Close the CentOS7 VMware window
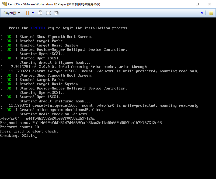The height and width of the screenshot is (179, 216). (210, 4)
